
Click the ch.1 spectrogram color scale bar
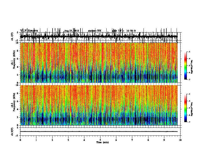pos(186,66)
